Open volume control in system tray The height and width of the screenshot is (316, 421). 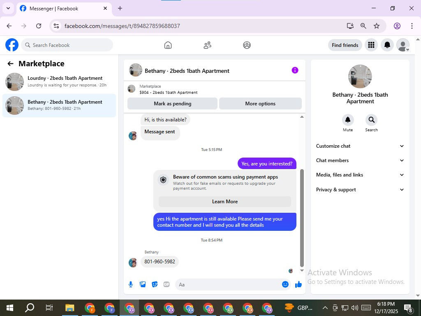(x=355, y=308)
